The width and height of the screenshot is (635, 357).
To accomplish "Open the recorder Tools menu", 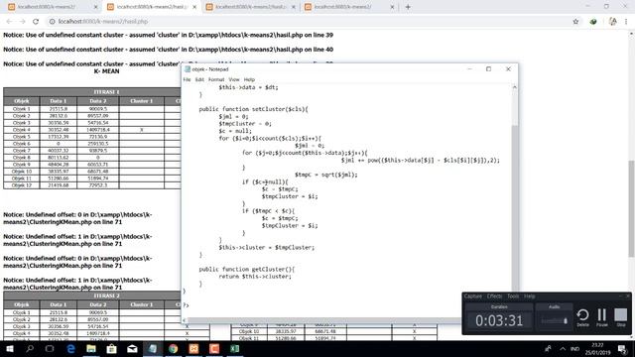I will click(x=513, y=297).
